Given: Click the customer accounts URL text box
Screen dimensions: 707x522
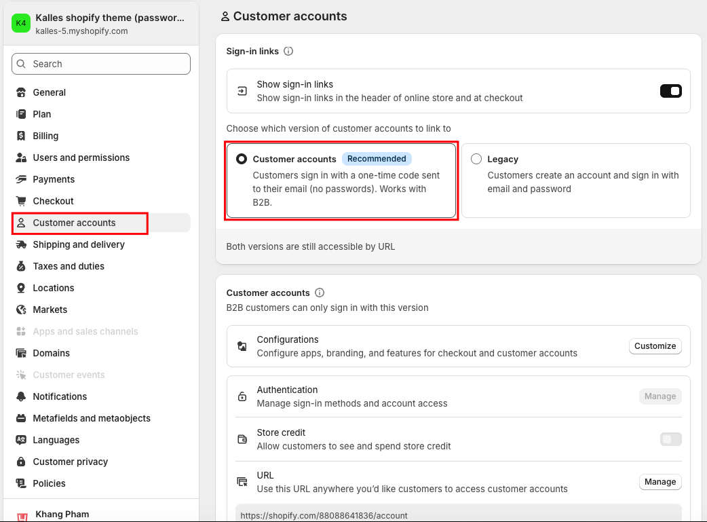Looking at the screenshot, I should 458,515.
